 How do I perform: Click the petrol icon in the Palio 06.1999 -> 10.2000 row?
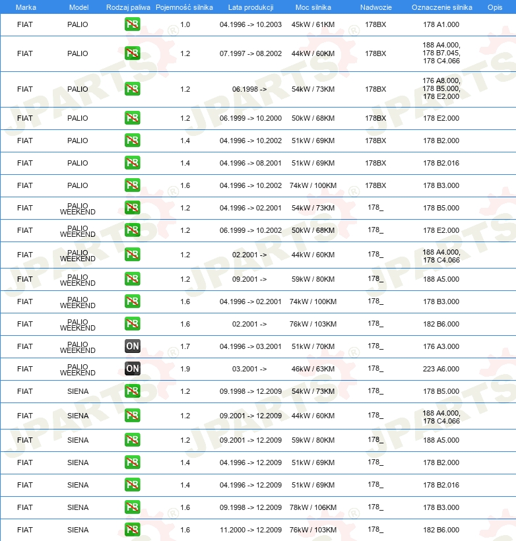[x=132, y=117]
